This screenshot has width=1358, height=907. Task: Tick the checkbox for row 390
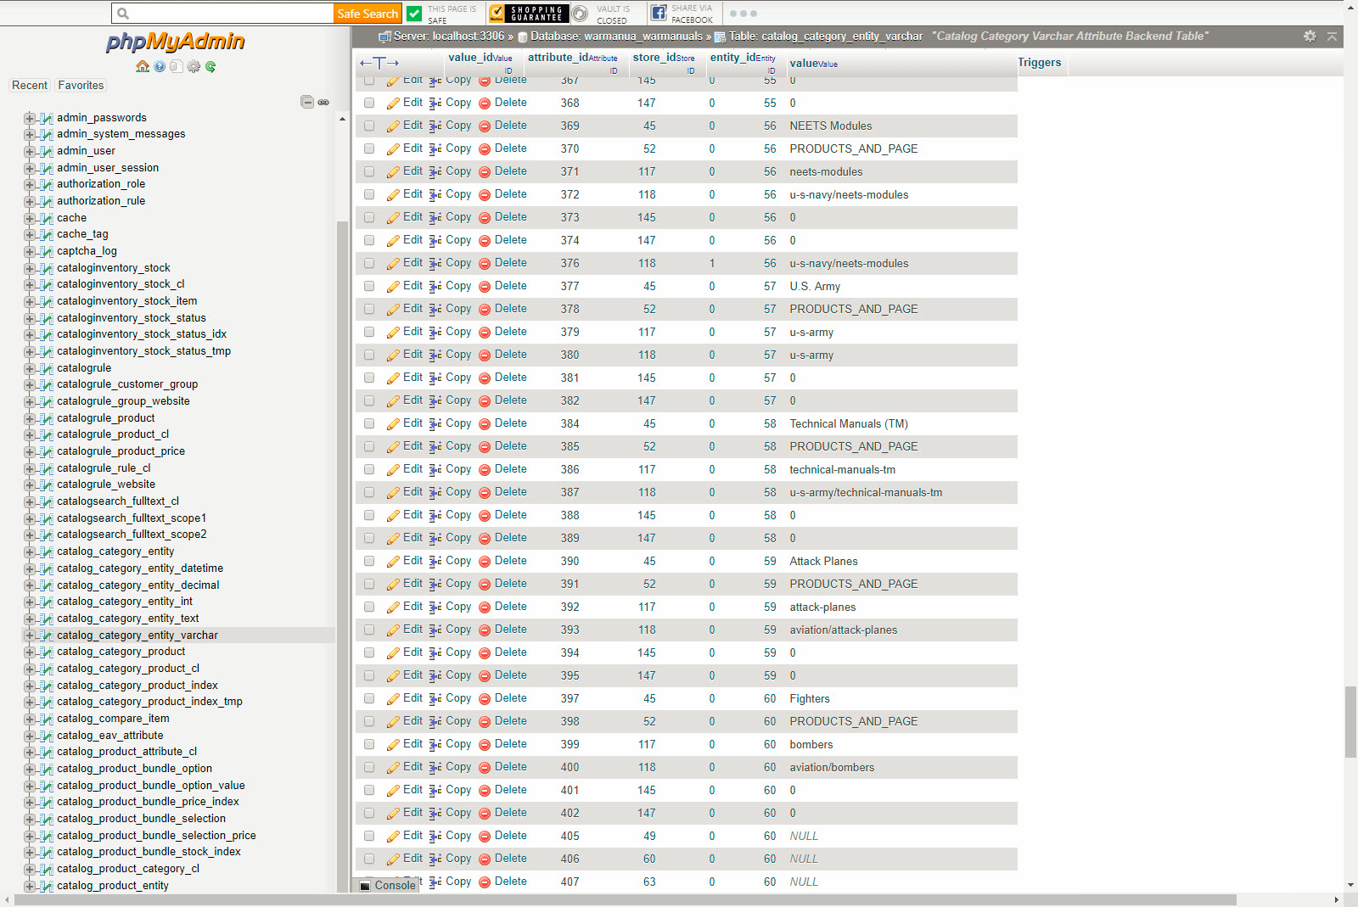click(369, 561)
